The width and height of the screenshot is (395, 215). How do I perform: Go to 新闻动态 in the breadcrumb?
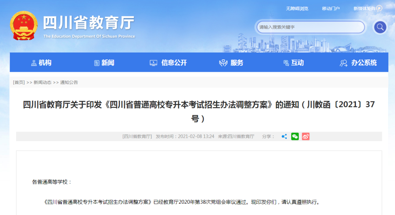pos(42,82)
